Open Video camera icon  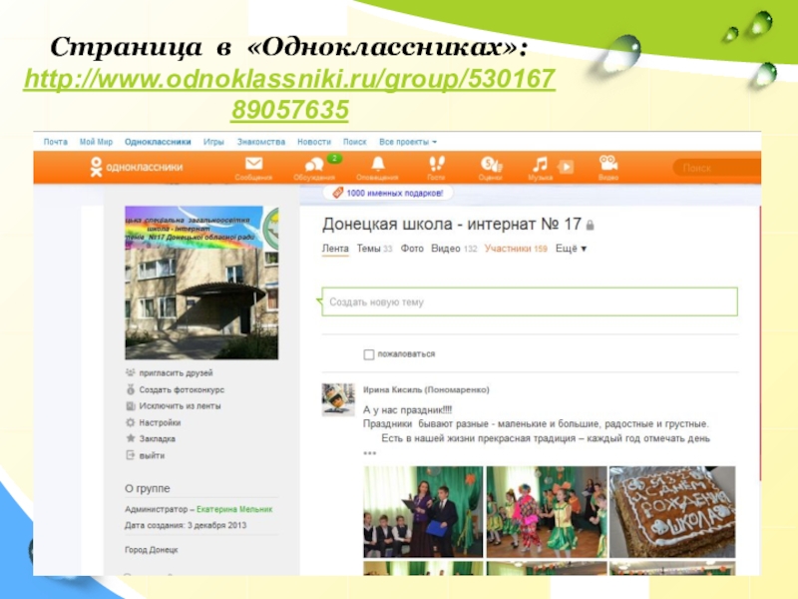(608, 164)
